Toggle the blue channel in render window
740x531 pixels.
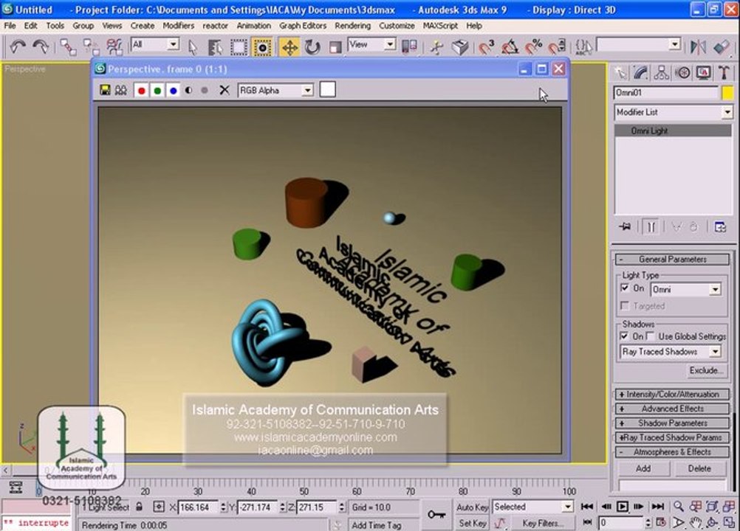[x=174, y=91]
